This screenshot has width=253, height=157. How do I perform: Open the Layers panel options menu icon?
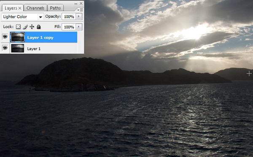point(80,10)
